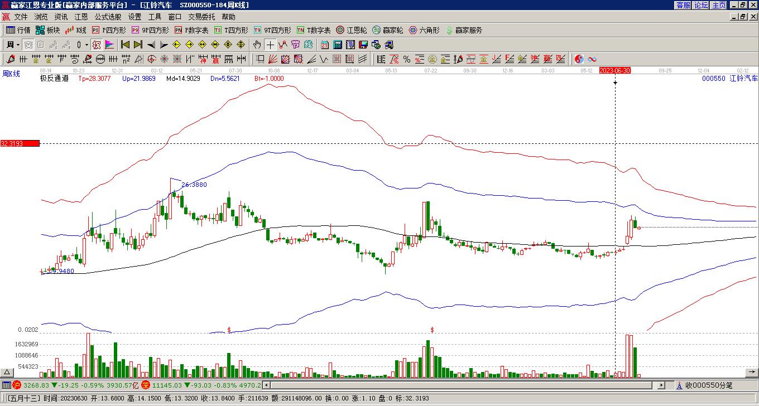Jump to first bar with skip-to-start icon
Screen dimensions: 759x406
125,45
